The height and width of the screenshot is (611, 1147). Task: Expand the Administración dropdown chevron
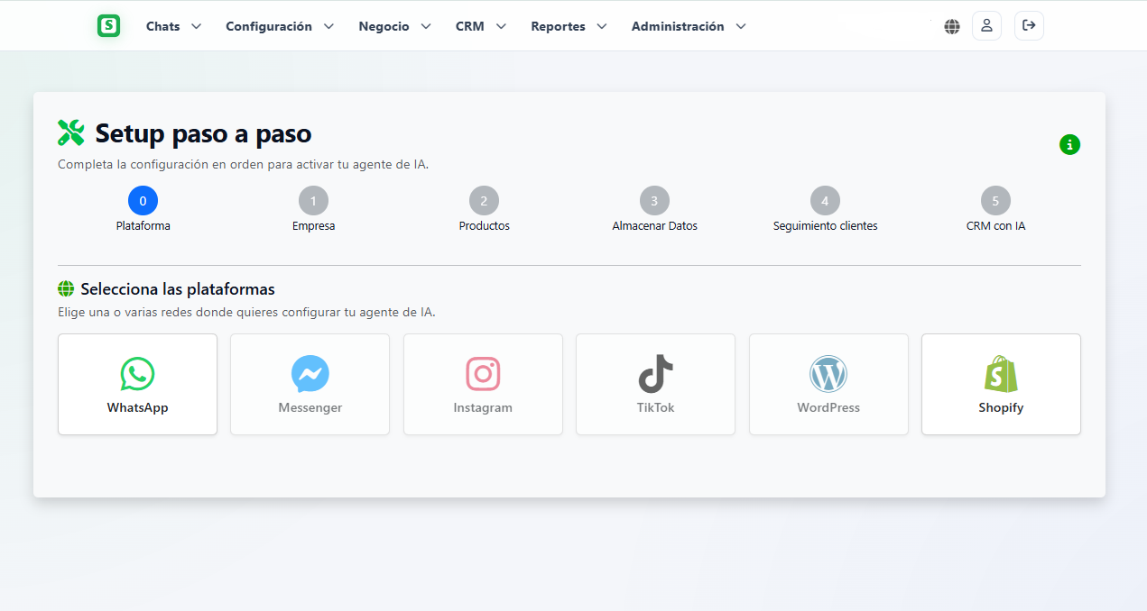click(741, 26)
